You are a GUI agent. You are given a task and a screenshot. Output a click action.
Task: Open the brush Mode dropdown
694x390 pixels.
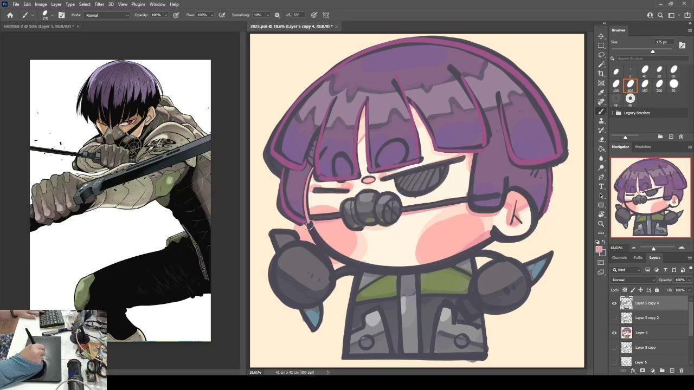tap(107, 15)
